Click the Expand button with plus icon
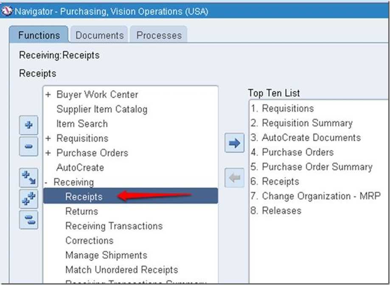390x285 pixels. click(x=28, y=125)
